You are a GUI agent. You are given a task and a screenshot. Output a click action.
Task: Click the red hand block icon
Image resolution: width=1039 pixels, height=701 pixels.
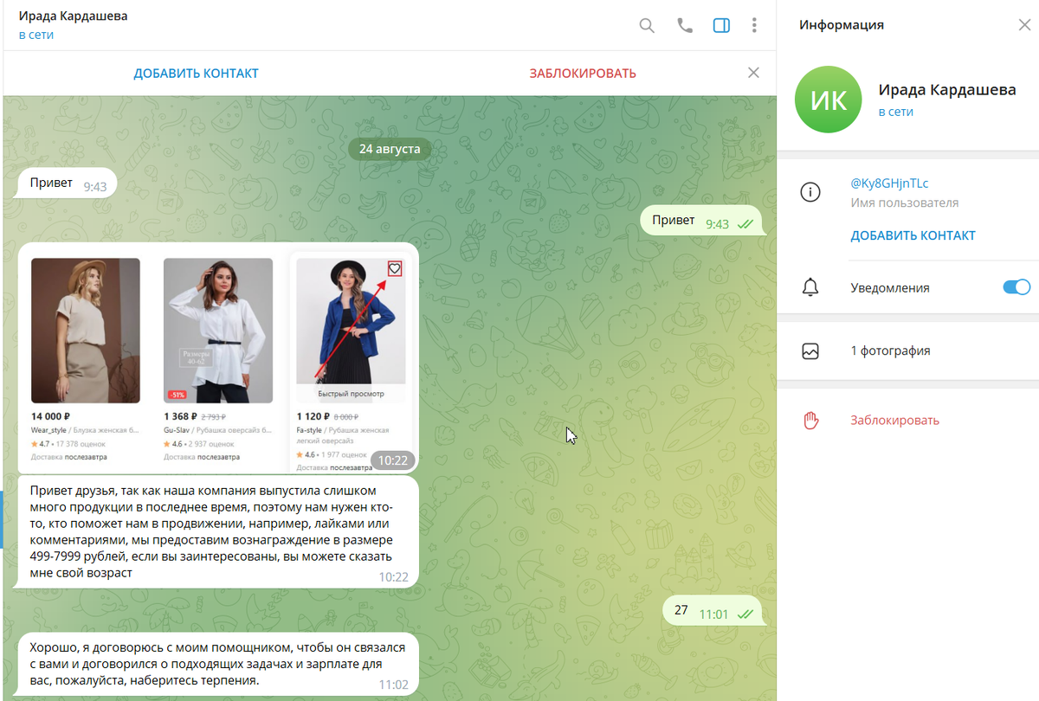(810, 421)
